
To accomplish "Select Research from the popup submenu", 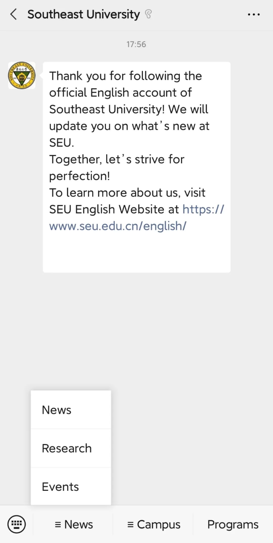I will [71, 448].
